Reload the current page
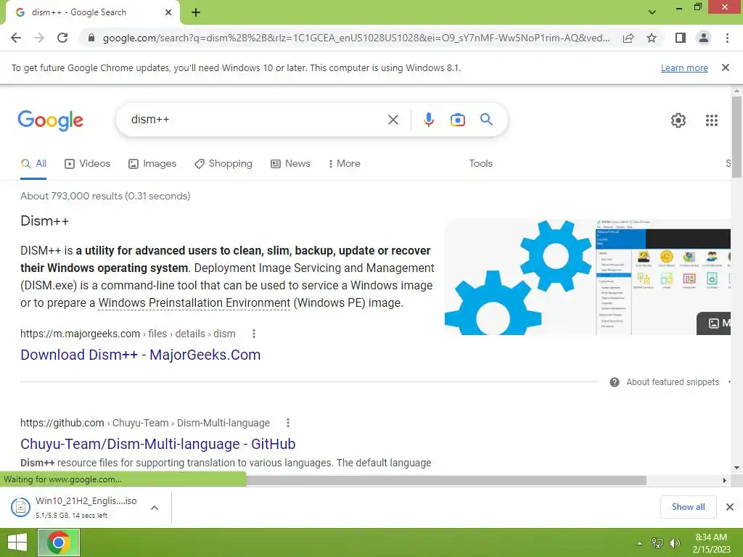743x557 pixels. click(x=62, y=38)
